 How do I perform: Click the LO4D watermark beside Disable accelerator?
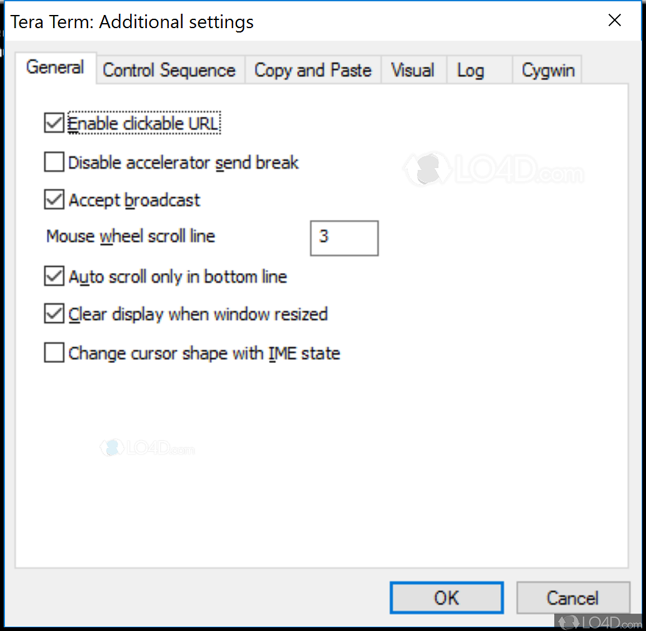tap(494, 169)
